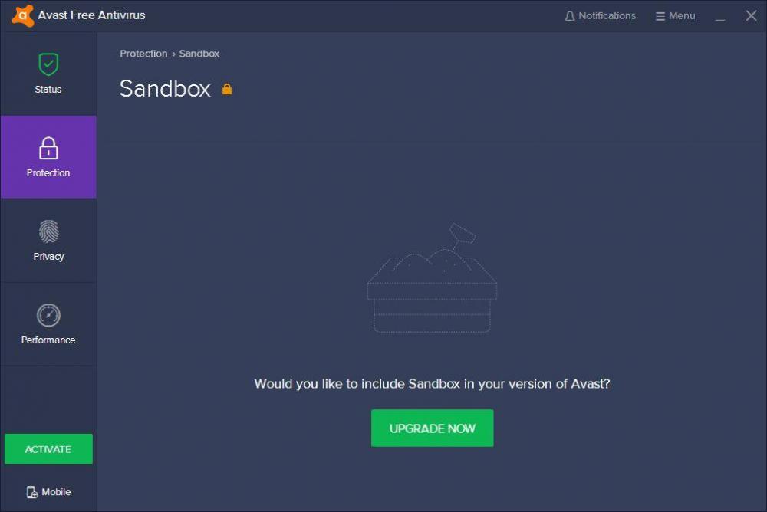The image size is (767, 512).
Task: Minimize the Avast window
Action: pyautogui.click(x=720, y=17)
